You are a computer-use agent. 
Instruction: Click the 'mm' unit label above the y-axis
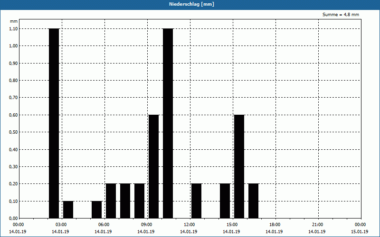14,21
